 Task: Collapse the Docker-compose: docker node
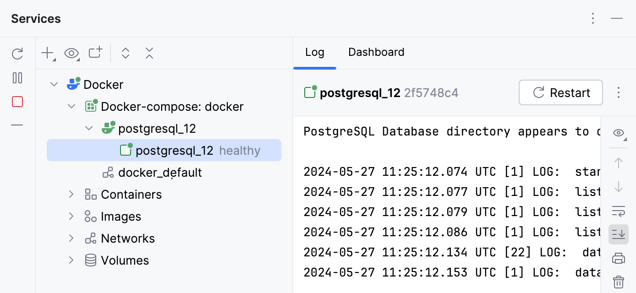tap(71, 106)
